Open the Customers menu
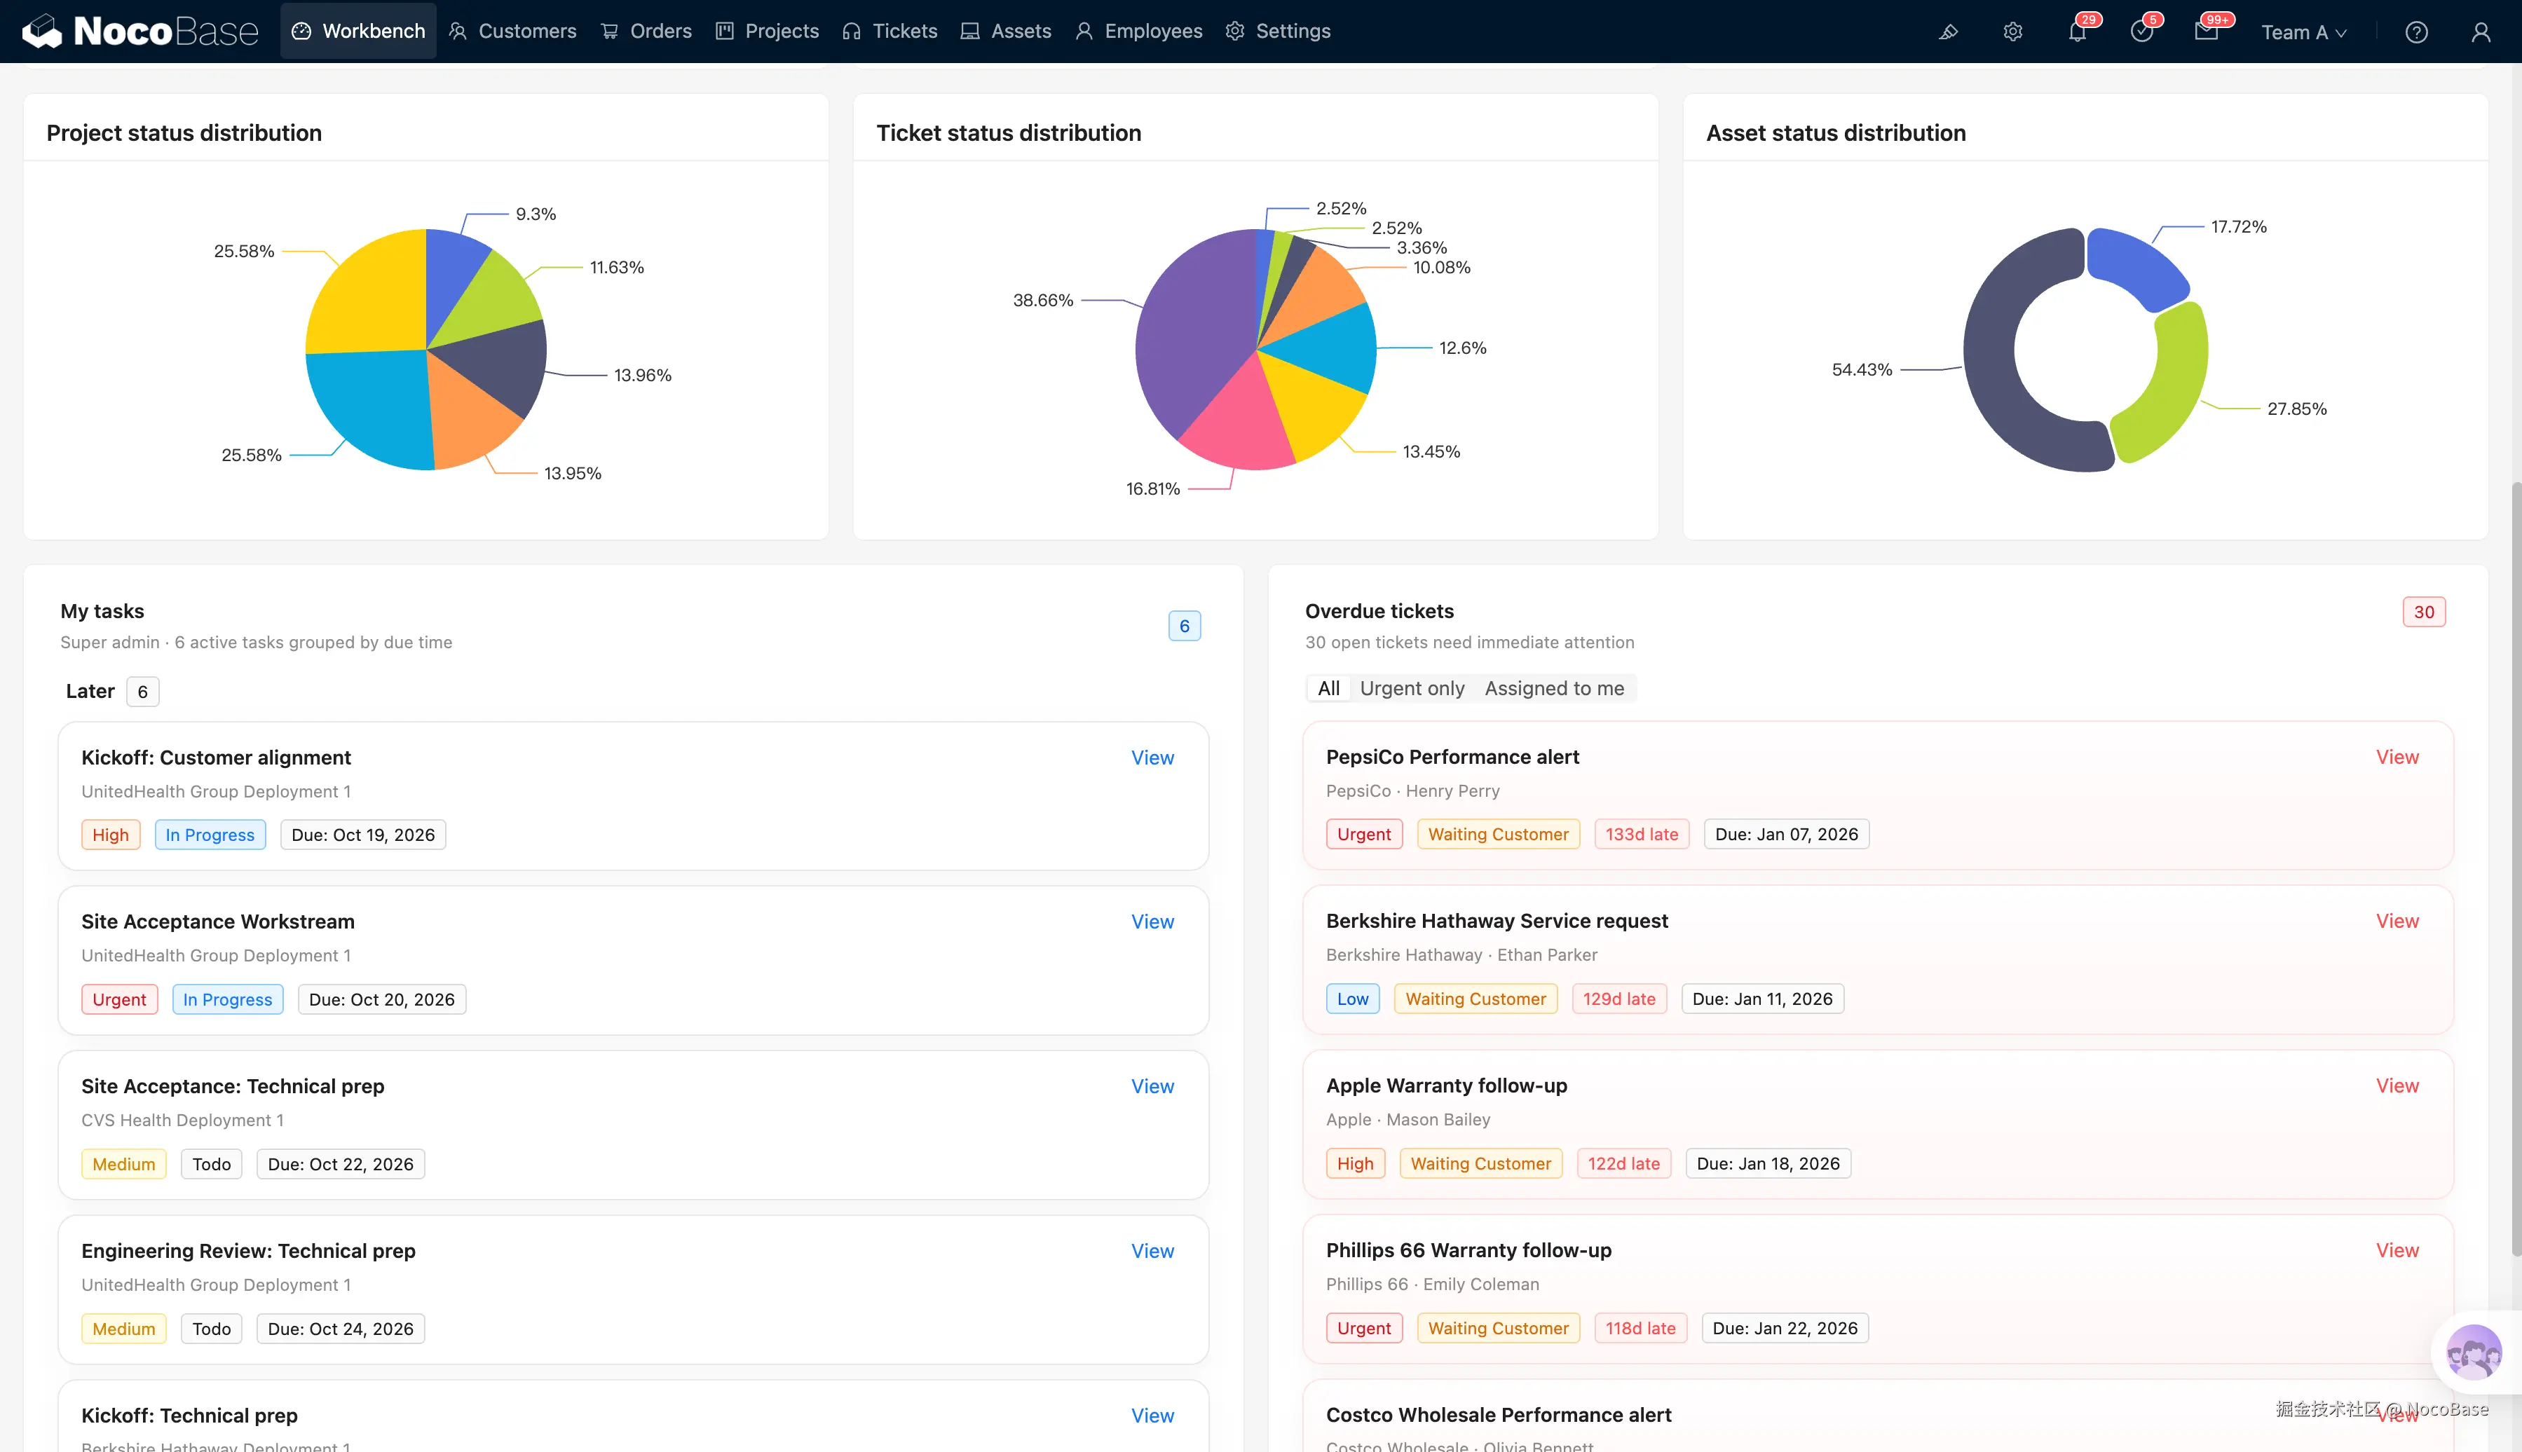The height and width of the screenshot is (1452, 2522). pos(512,31)
